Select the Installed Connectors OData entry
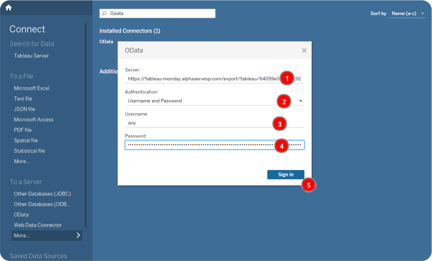 tap(106, 41)
